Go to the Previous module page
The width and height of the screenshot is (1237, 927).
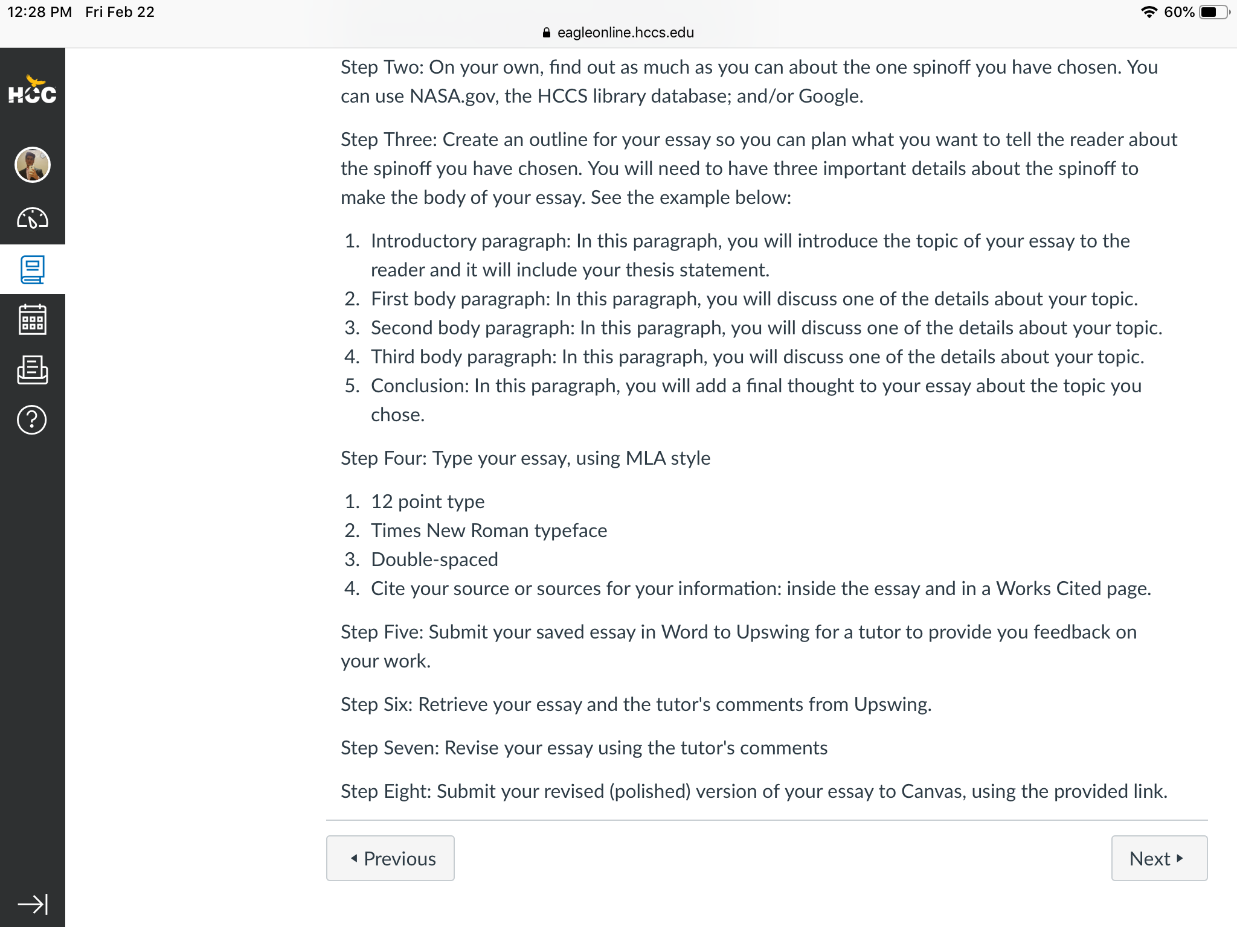(390, 858)
